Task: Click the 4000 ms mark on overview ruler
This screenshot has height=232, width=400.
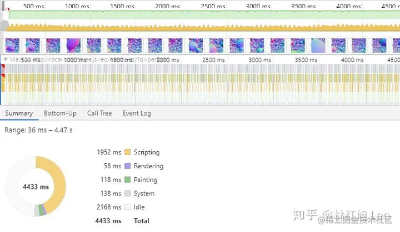Action: (x=348, y=6)
